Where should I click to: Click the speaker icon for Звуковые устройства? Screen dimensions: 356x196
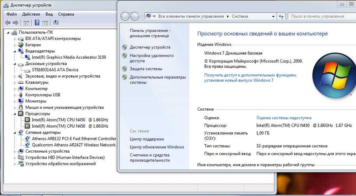click(x=21, y=76)
